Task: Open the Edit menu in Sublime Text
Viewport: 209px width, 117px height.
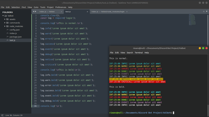Action: [8, 7]
